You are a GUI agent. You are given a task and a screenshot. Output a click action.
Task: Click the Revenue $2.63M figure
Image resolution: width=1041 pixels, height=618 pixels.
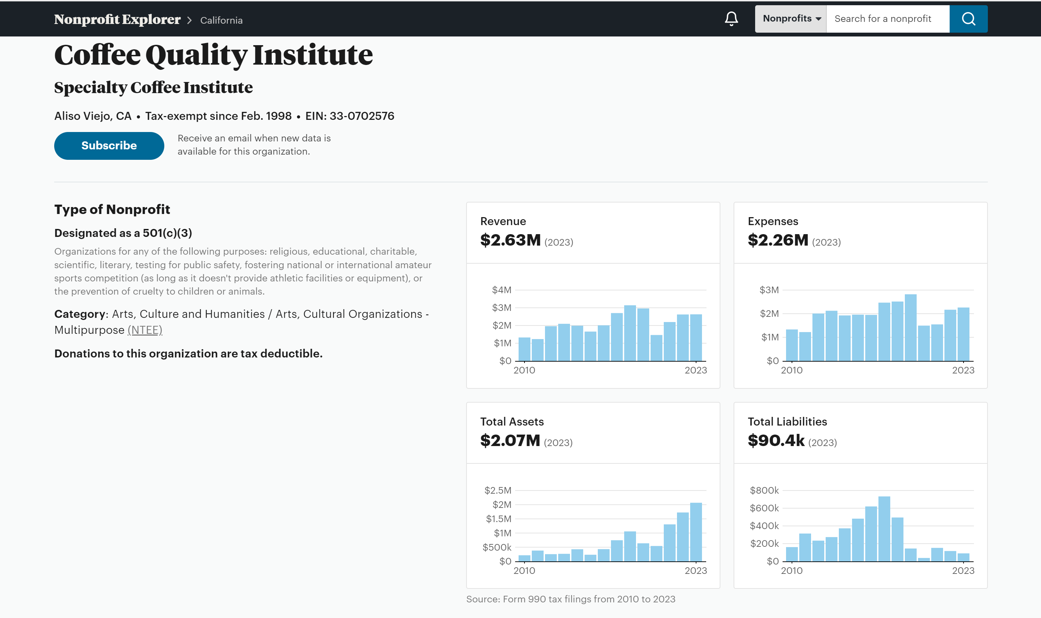[510, 240]
